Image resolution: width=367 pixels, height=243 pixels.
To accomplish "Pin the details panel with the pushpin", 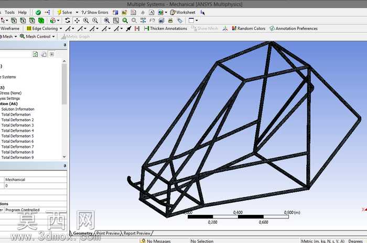I will pos(65,166).
